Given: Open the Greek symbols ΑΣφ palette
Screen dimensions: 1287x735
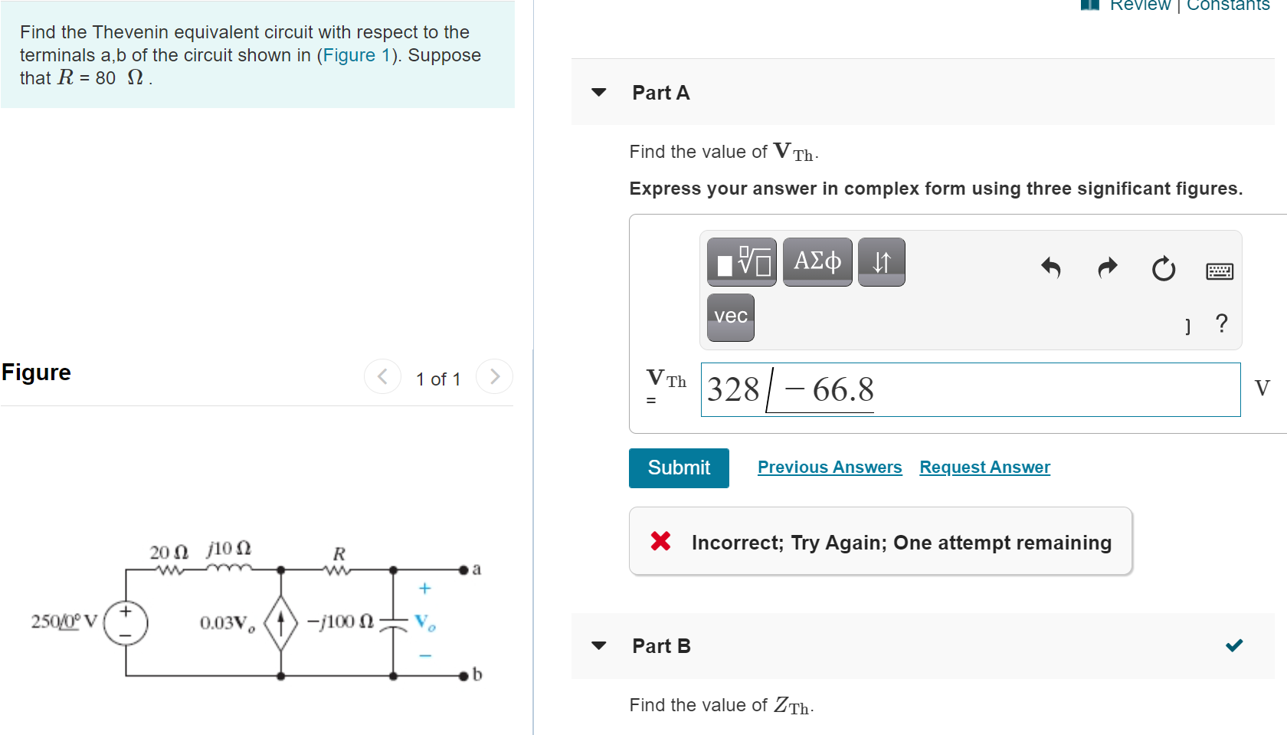Looking at the screenshot, I should coord(817,261).
